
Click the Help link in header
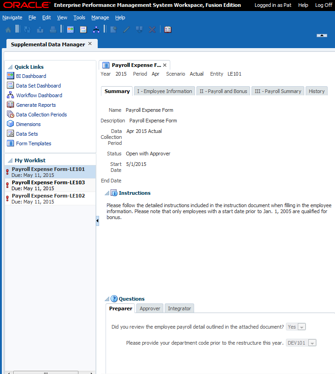[303, 5]
